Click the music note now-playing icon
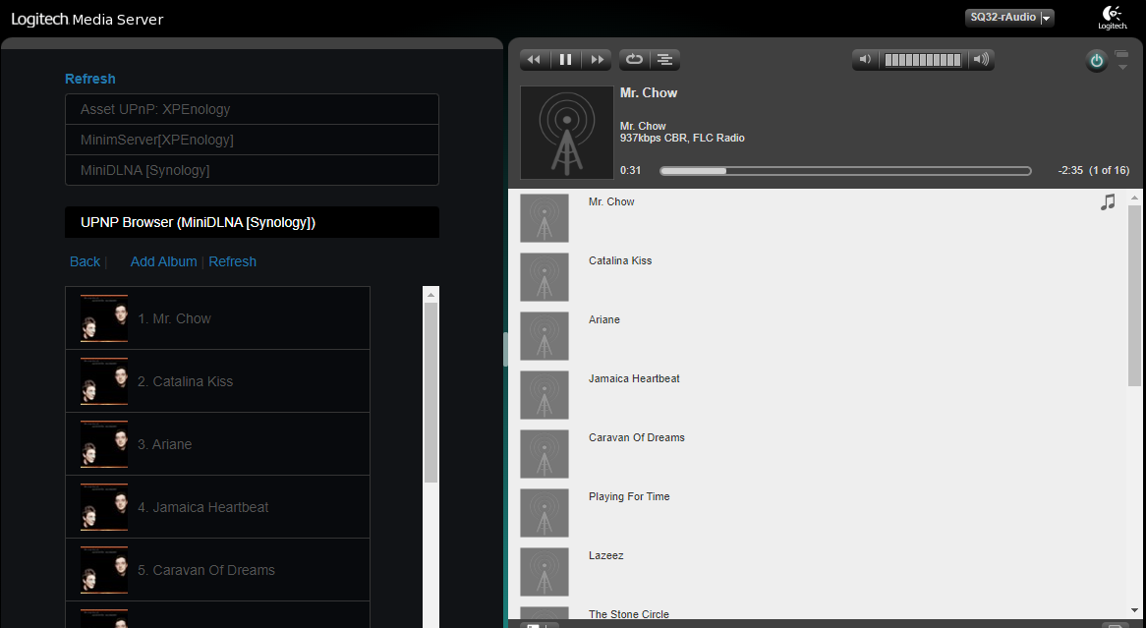 pyautogui.click(x=1108, y=202)
